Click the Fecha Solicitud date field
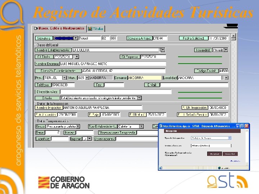 218,38
